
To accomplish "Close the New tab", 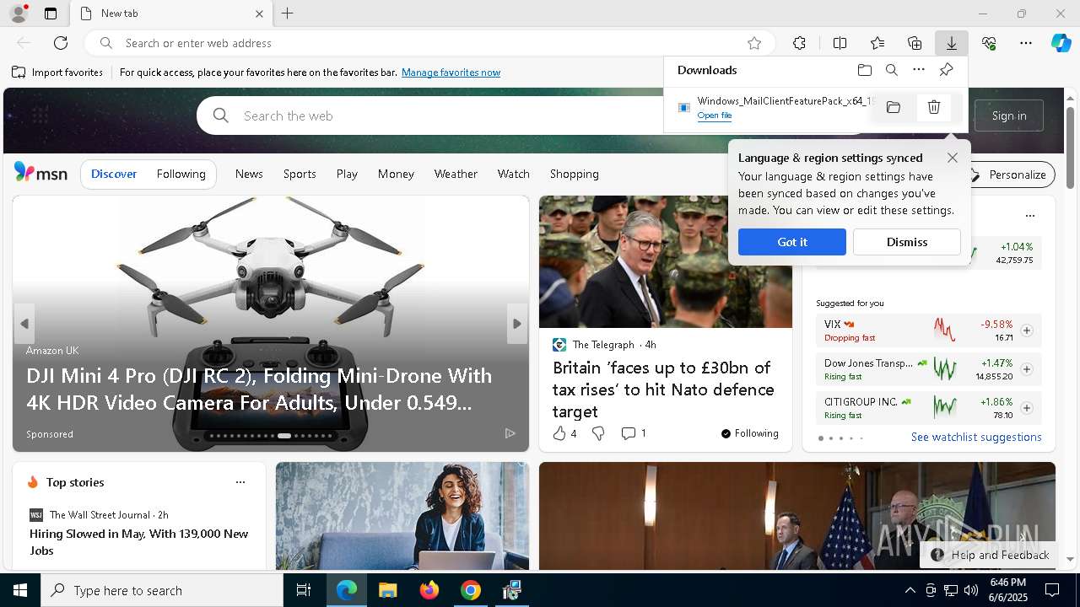I will tap(259, 13).
